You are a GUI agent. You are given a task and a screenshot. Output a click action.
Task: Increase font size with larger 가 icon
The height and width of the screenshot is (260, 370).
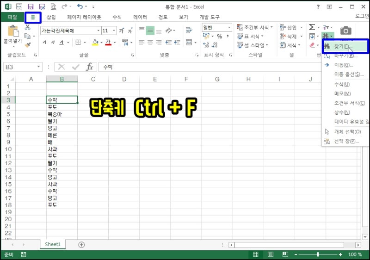pyautogui.click(x=122, y=31)
